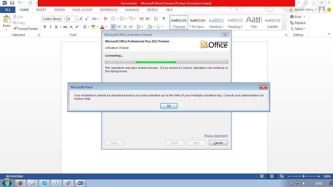Toggle Italic formatting
This screenshot has height=187, width=333.
50,27
